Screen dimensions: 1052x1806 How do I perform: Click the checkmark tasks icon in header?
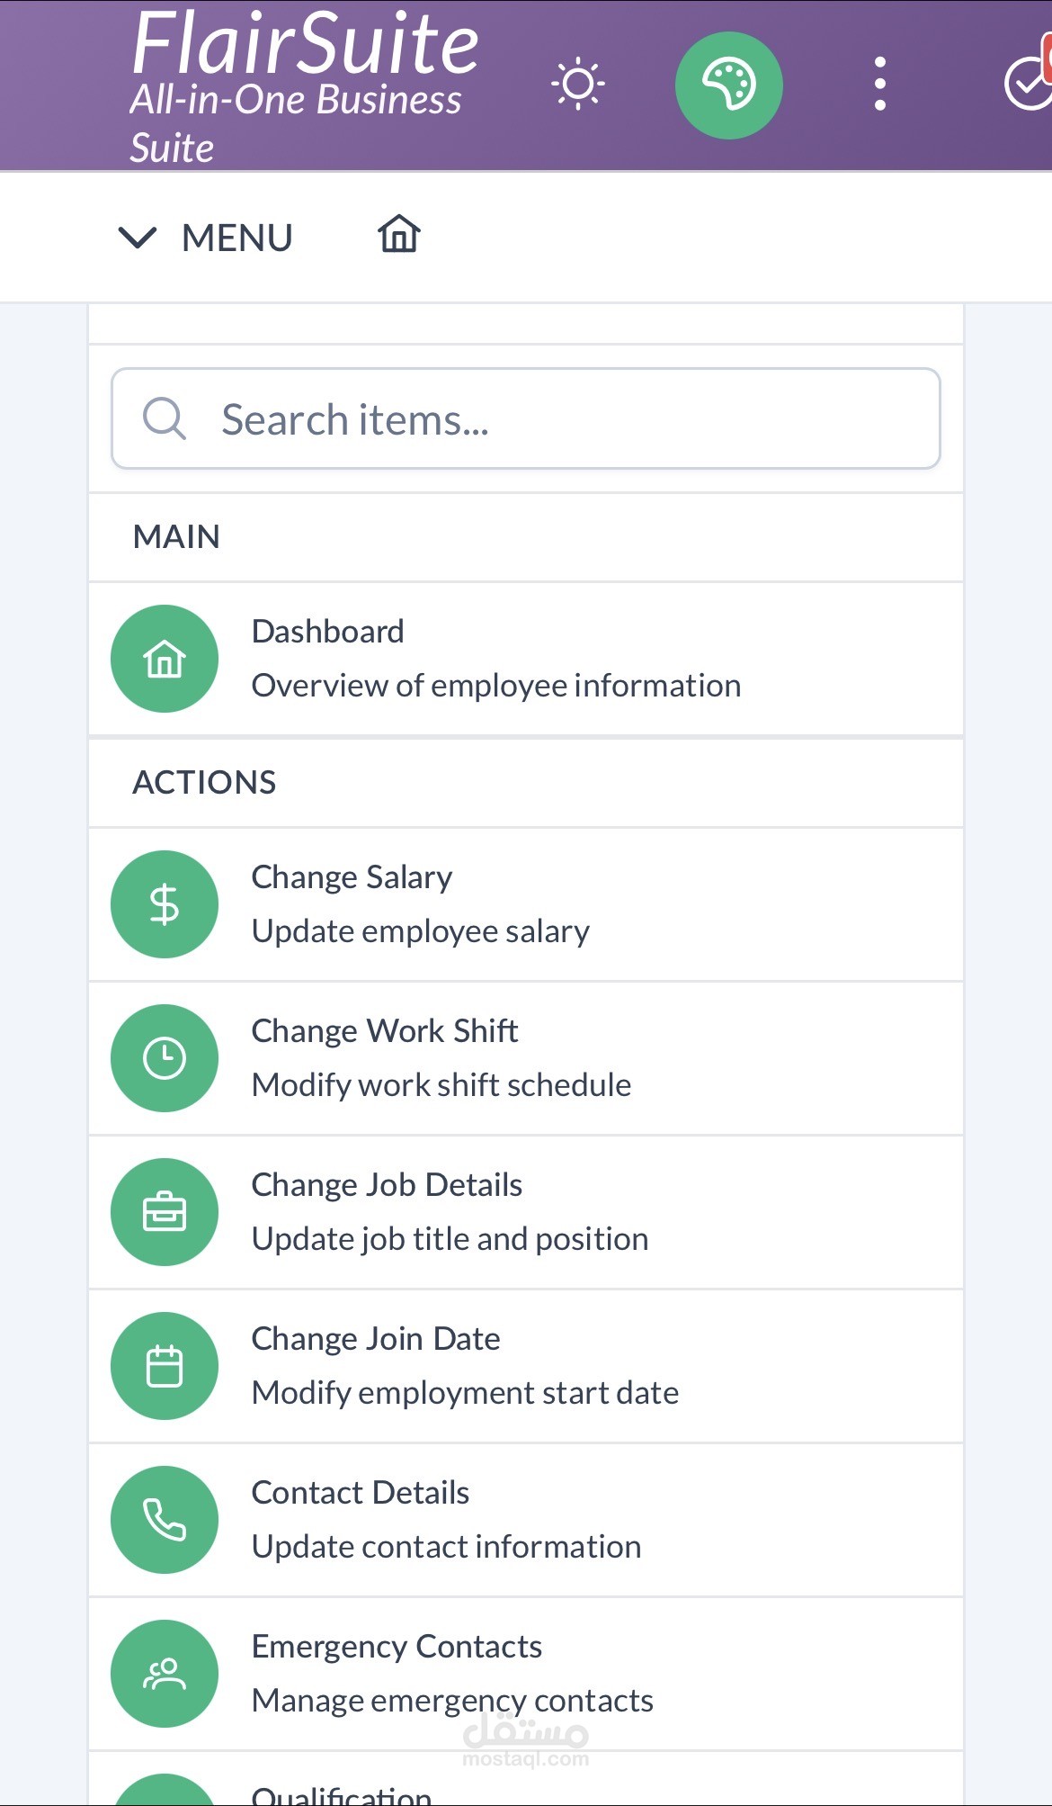click(1029, 84)
